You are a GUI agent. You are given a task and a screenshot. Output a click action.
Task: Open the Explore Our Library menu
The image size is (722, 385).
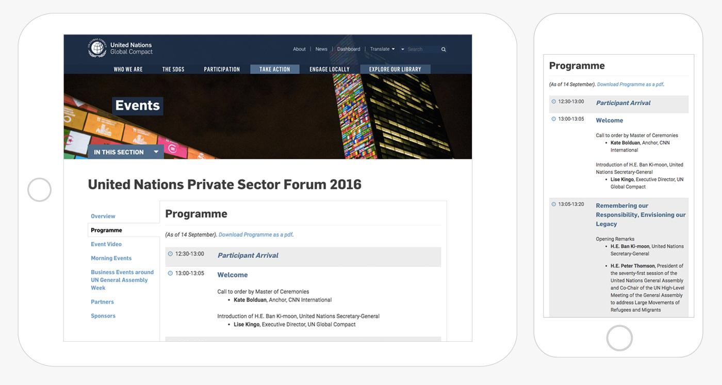395,69
